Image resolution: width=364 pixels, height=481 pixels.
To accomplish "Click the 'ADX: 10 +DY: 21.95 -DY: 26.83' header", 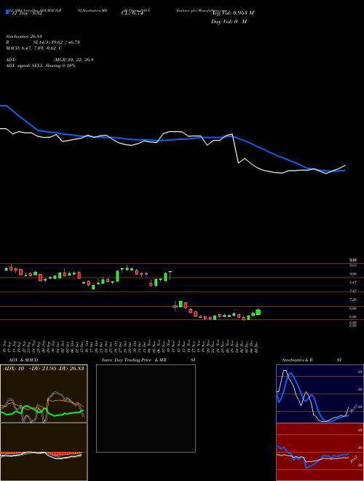I will [44, 368].
